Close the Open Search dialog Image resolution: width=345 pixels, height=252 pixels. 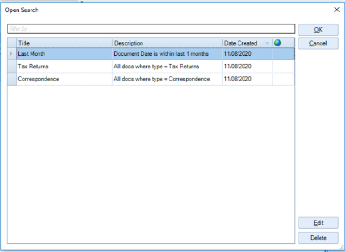337,9
